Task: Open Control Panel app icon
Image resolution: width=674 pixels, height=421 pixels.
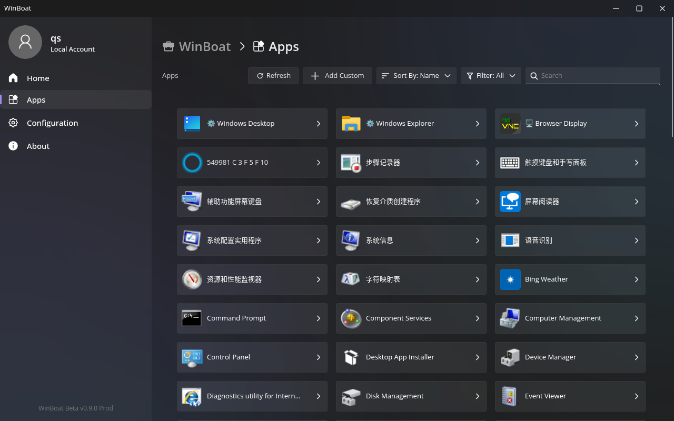Action: tap(192, 357)
